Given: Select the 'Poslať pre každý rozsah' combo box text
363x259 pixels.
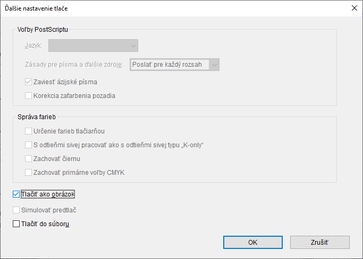Looking at the screenshot, I should [170, 65].
